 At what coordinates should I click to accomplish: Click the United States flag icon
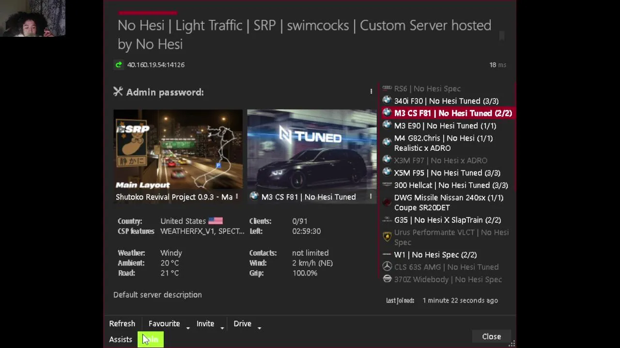coord(216,221)
